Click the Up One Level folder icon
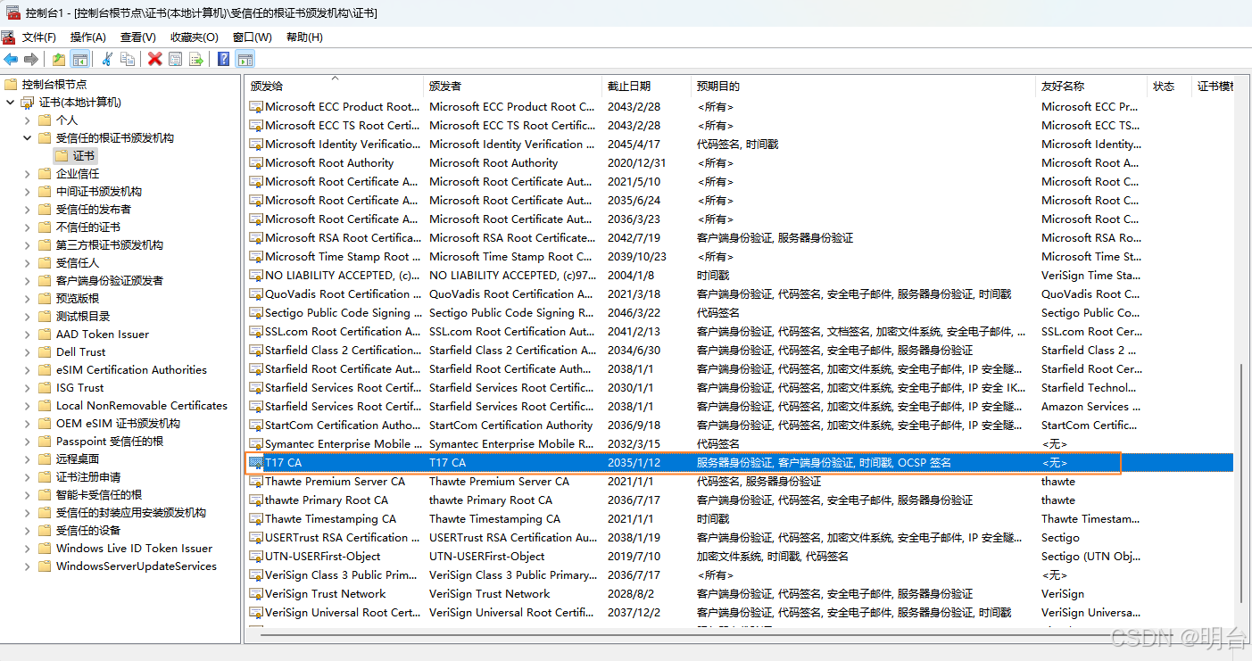The image size is (1252, 661). [x=59, y=60]
